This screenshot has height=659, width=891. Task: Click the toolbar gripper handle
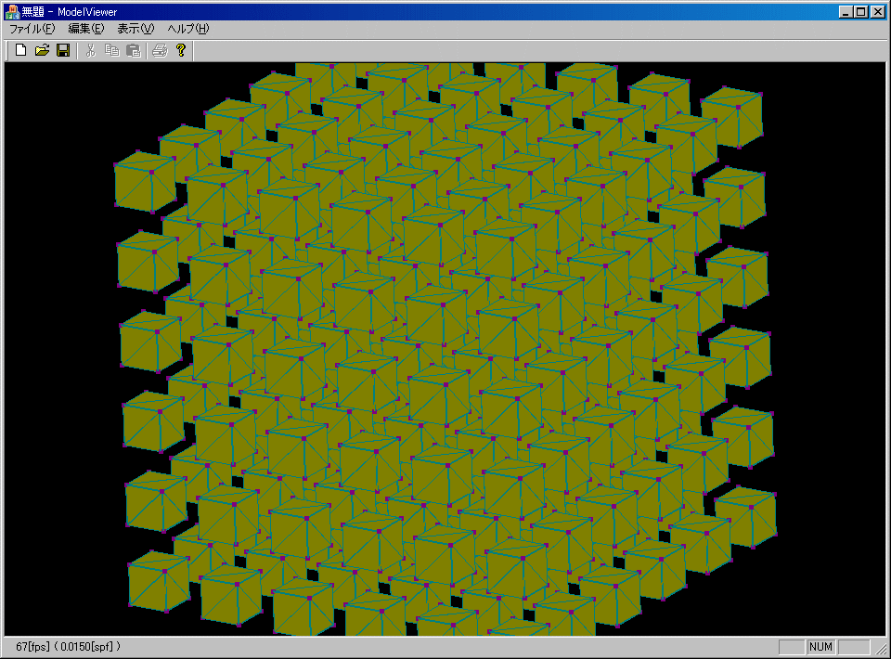point(7,50)
